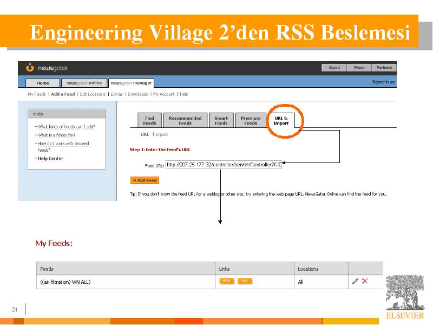This screenshot has height=325, width=433.
Task: Open the RSS link badge for the feed
Action: [x=245, y=281]
